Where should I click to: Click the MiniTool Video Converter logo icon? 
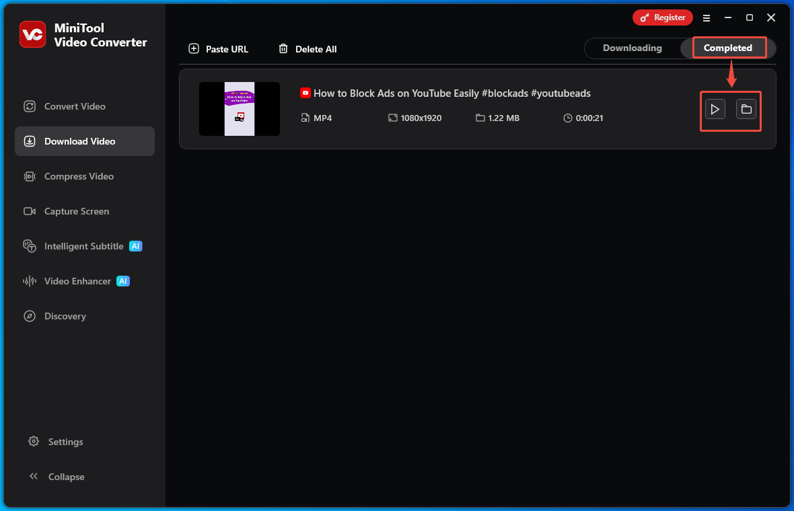33,34
